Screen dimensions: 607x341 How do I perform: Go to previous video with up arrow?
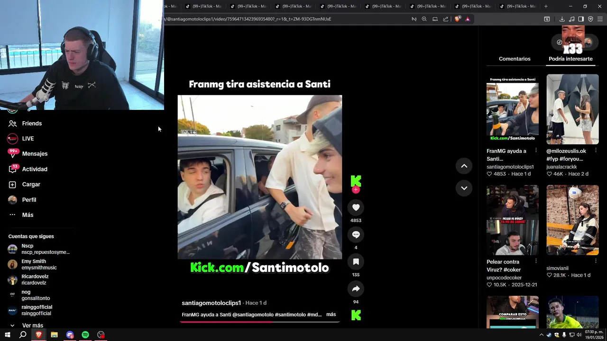point(464,166)
